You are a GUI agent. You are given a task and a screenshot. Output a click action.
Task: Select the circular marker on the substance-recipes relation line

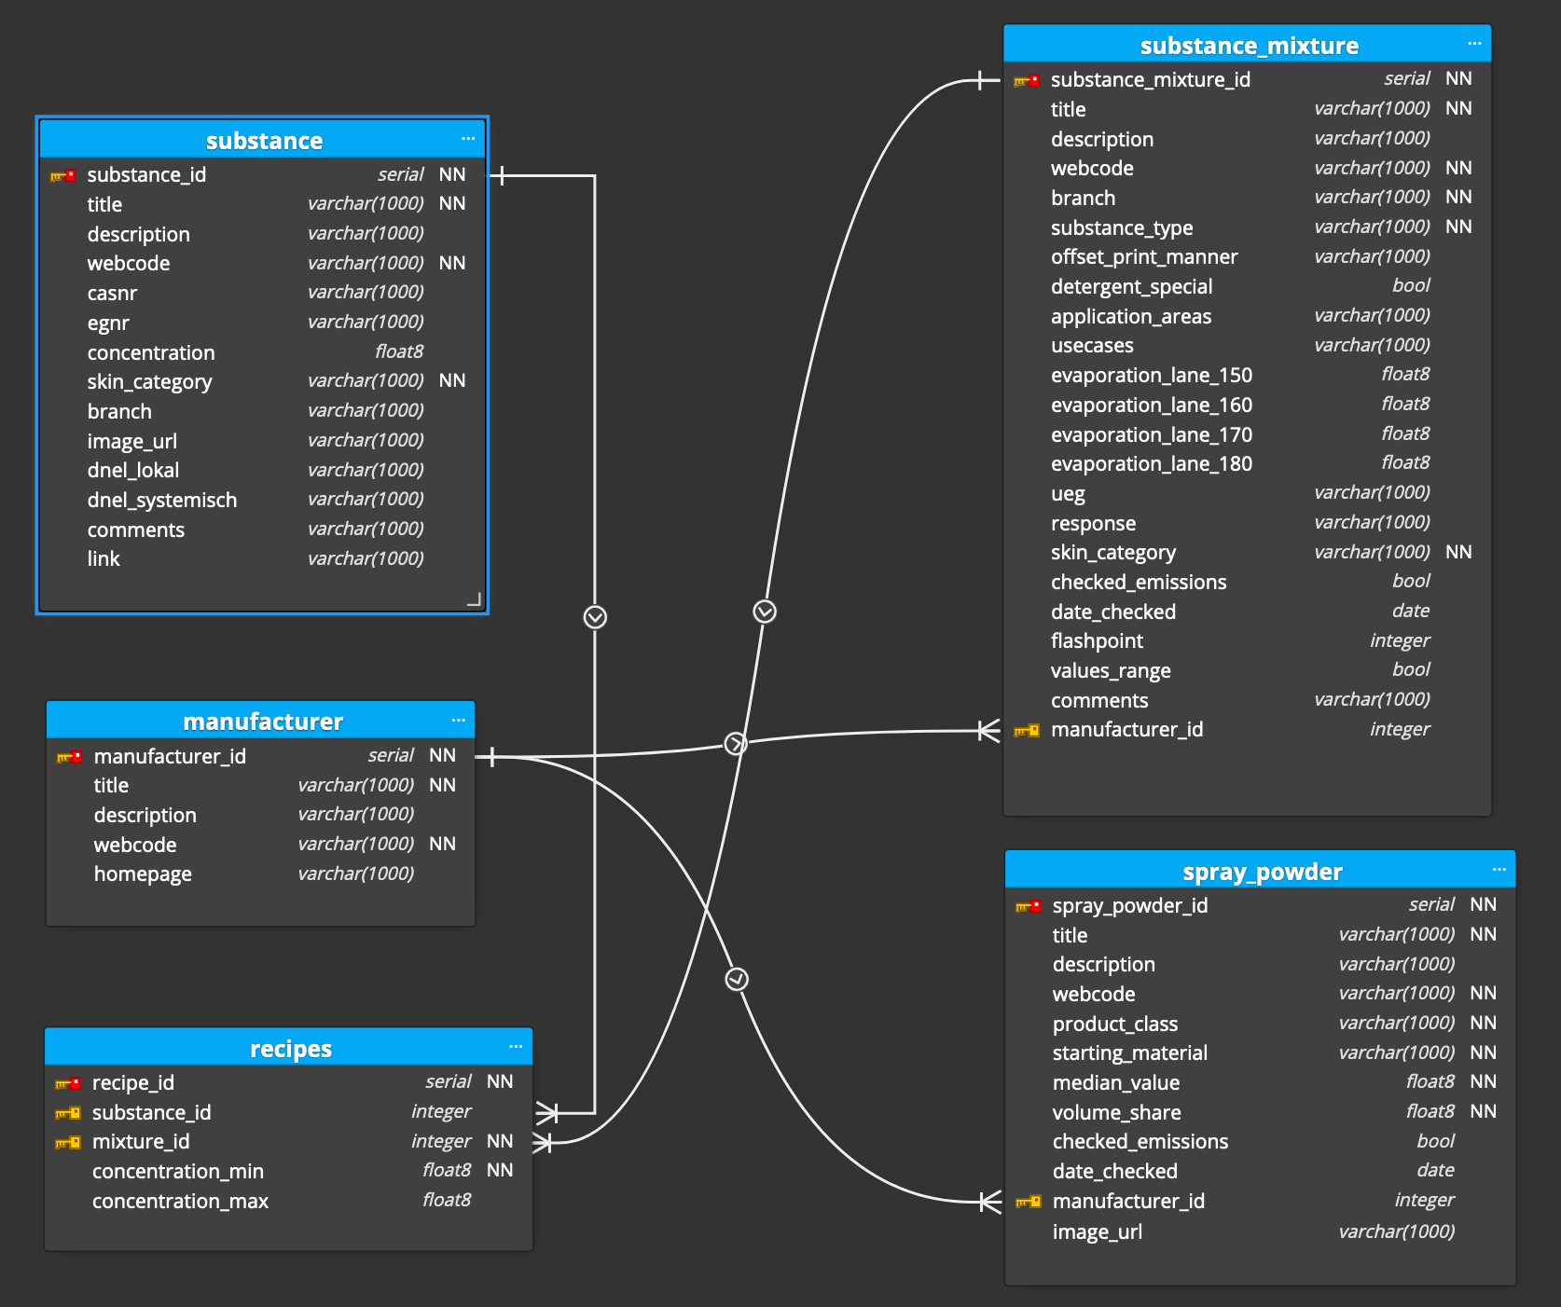(595, 617)
